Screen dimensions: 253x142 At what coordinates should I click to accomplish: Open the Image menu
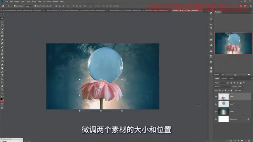click(x=17, y=1)
